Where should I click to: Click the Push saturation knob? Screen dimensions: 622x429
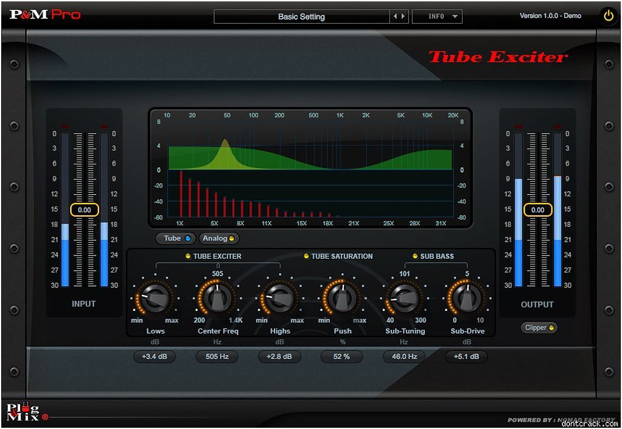pyautogui.click(x=342, y=298)
